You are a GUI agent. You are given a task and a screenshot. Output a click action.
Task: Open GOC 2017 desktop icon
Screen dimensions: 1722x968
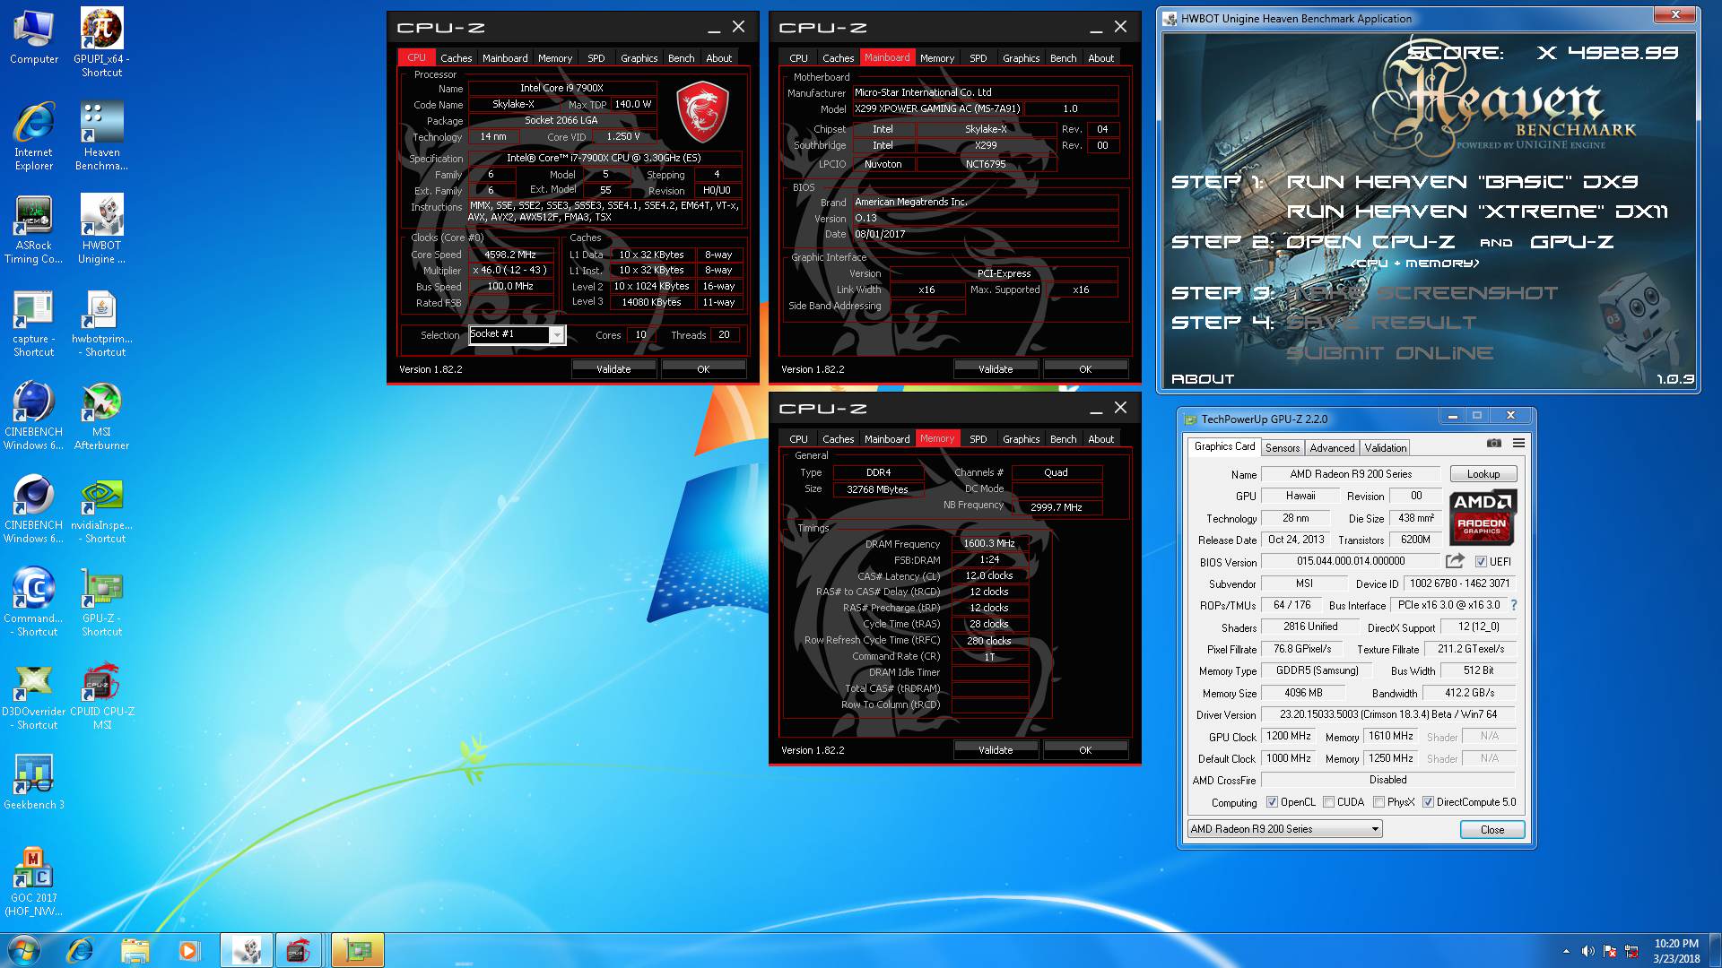coord(34,881)
